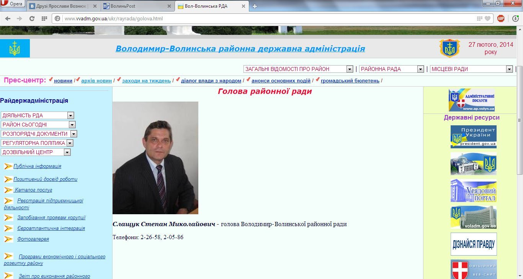
Task: Reload the page with the refresh icon
Action: [x=32, y=18]
